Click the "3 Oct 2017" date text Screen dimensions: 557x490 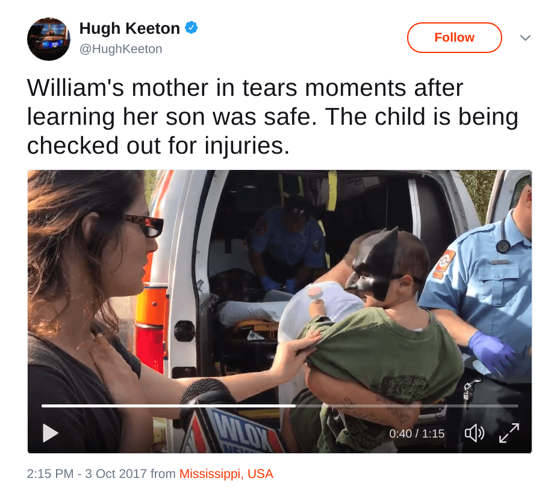pyautogui.click(x=116, y=474)
